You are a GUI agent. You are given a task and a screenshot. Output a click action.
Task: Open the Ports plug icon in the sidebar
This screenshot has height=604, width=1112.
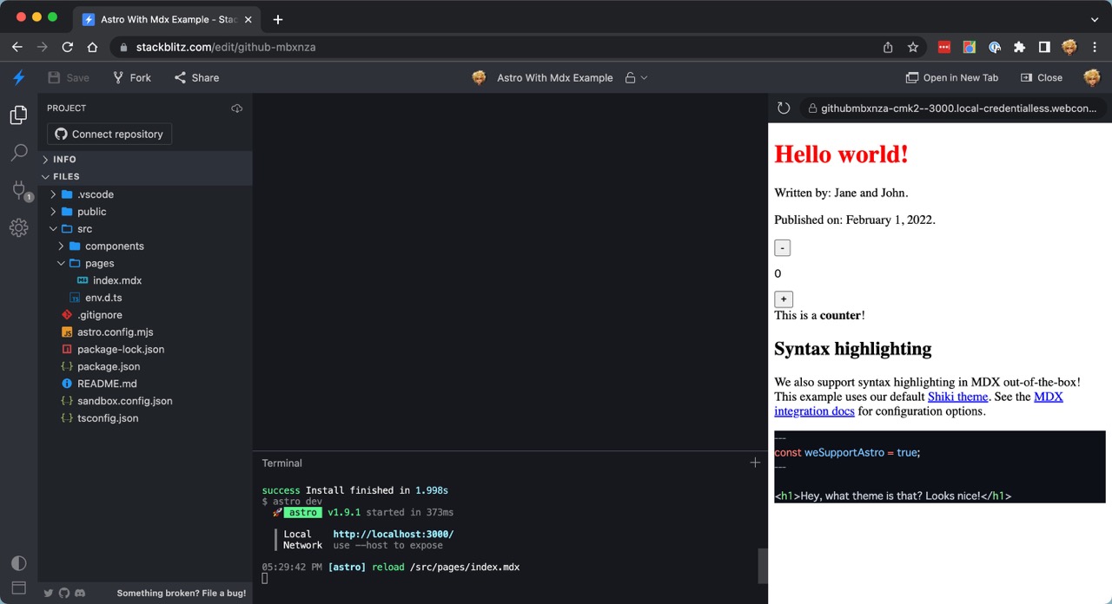point(18,190)
